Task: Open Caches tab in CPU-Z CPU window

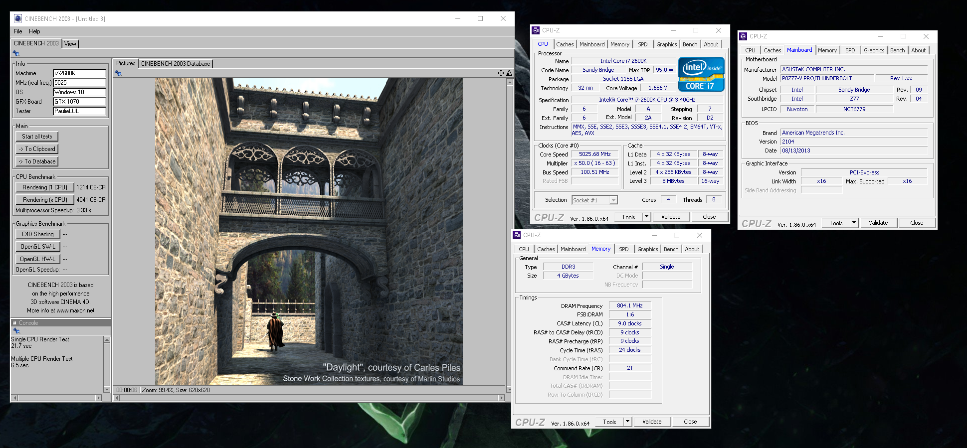Action: coord(565,44)
